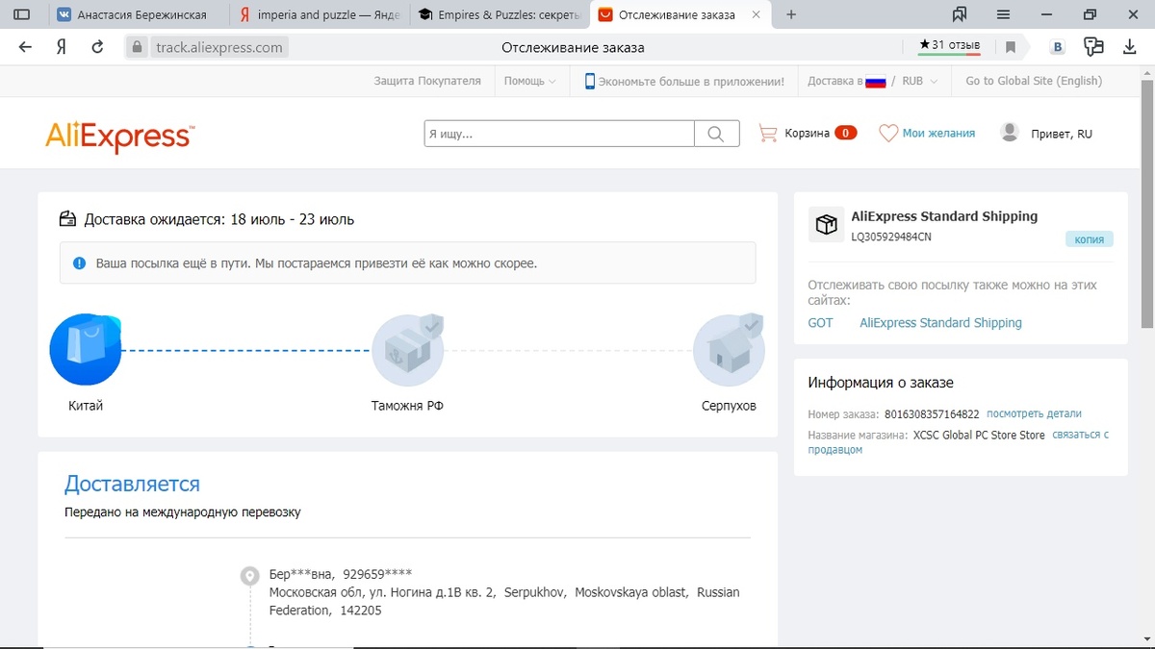Open browser downloads arrow icon
This screenshot has width=1155, height=649.
pyautogui.click(x=1130, y=47)
